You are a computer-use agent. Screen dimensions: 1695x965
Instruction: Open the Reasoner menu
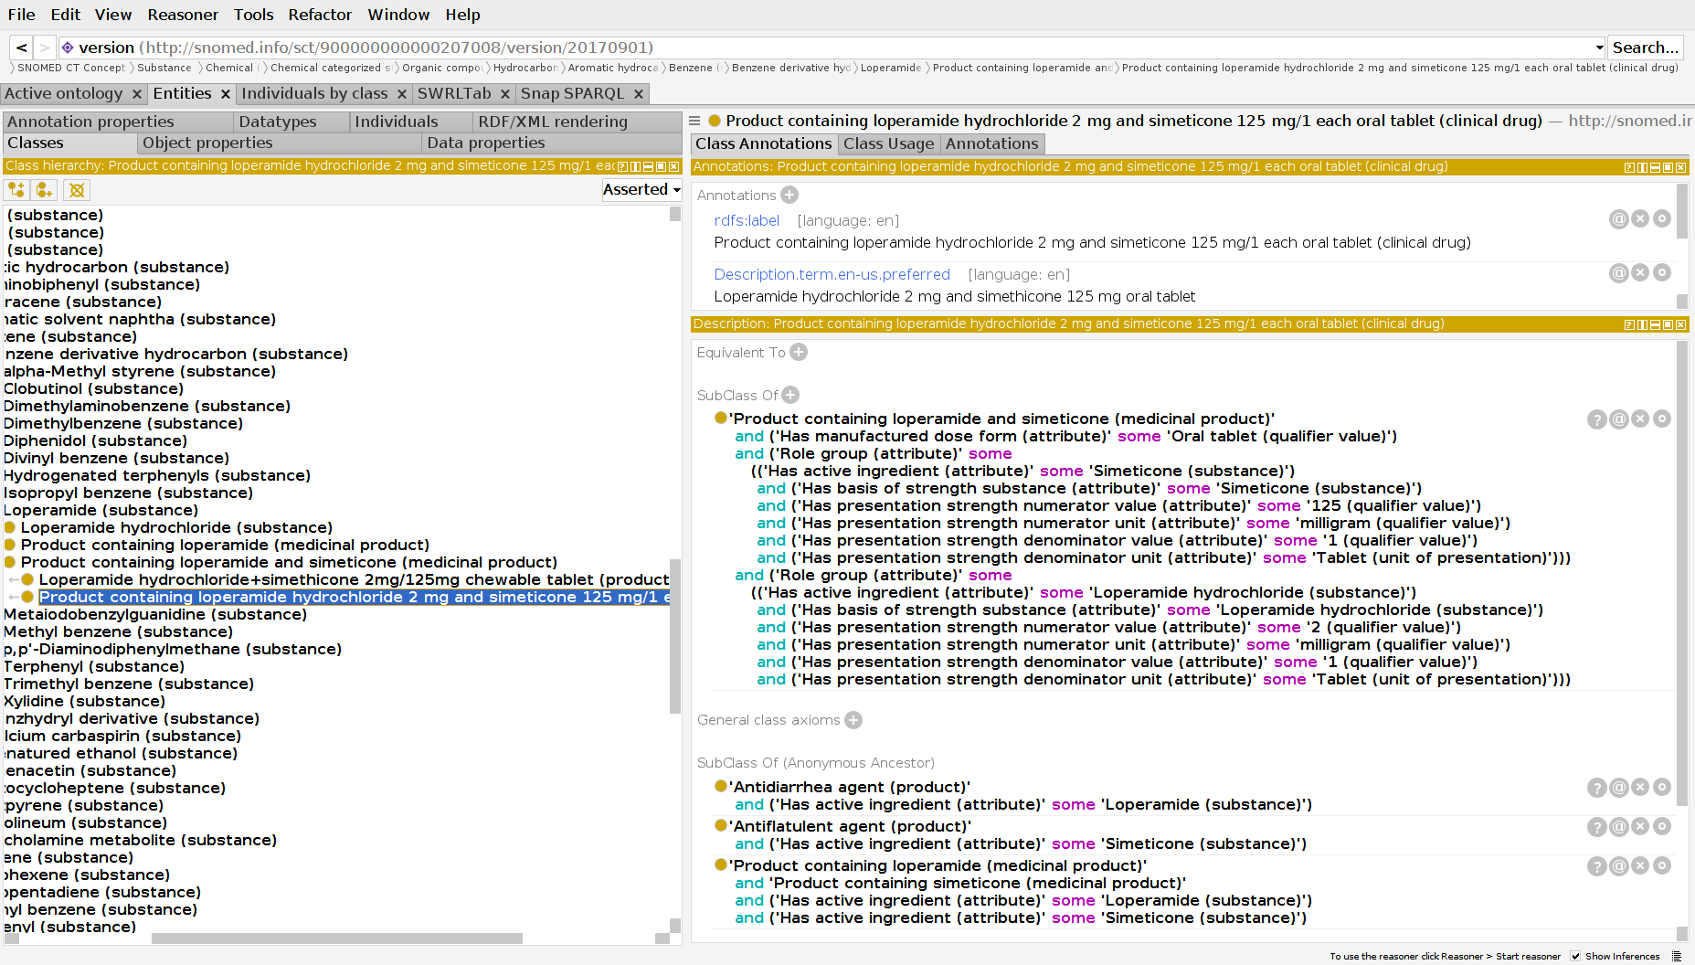183,14
